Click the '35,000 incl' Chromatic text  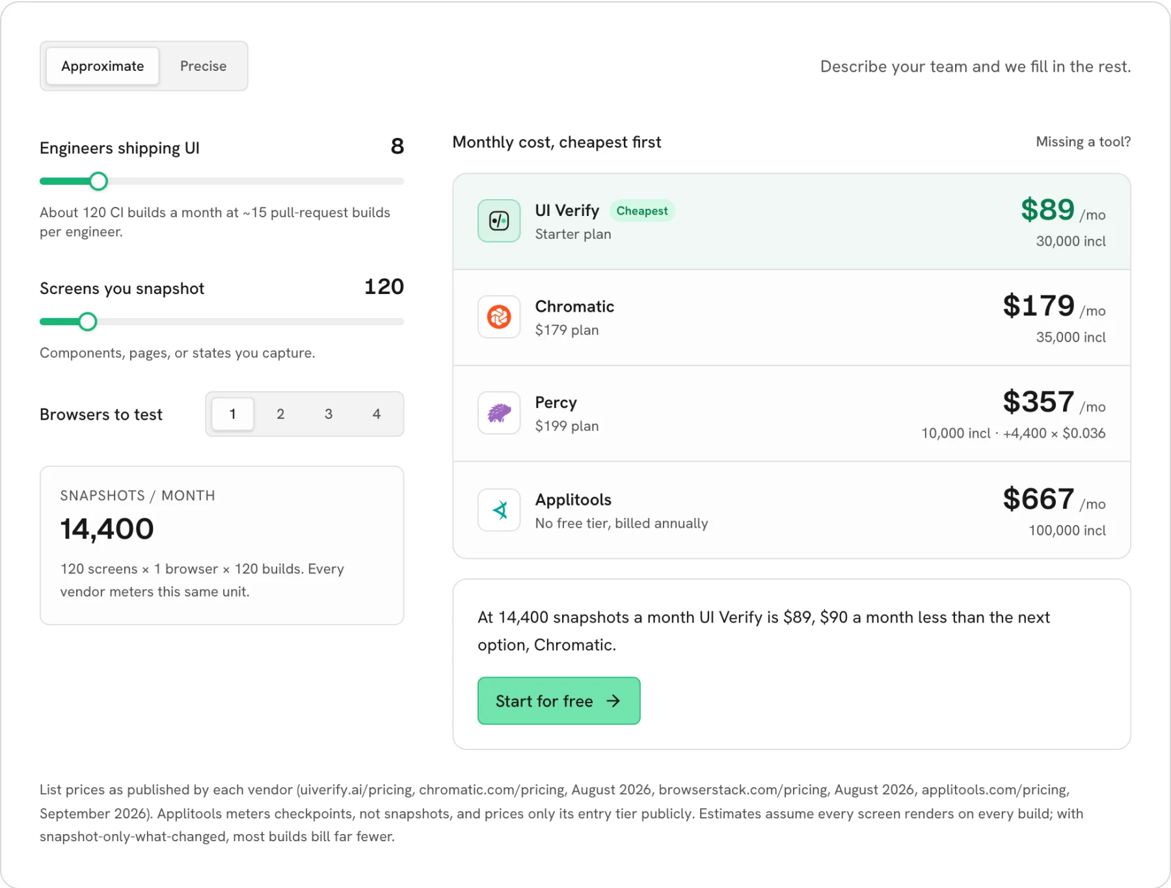pyautogui.click(x=1071, y=337)
